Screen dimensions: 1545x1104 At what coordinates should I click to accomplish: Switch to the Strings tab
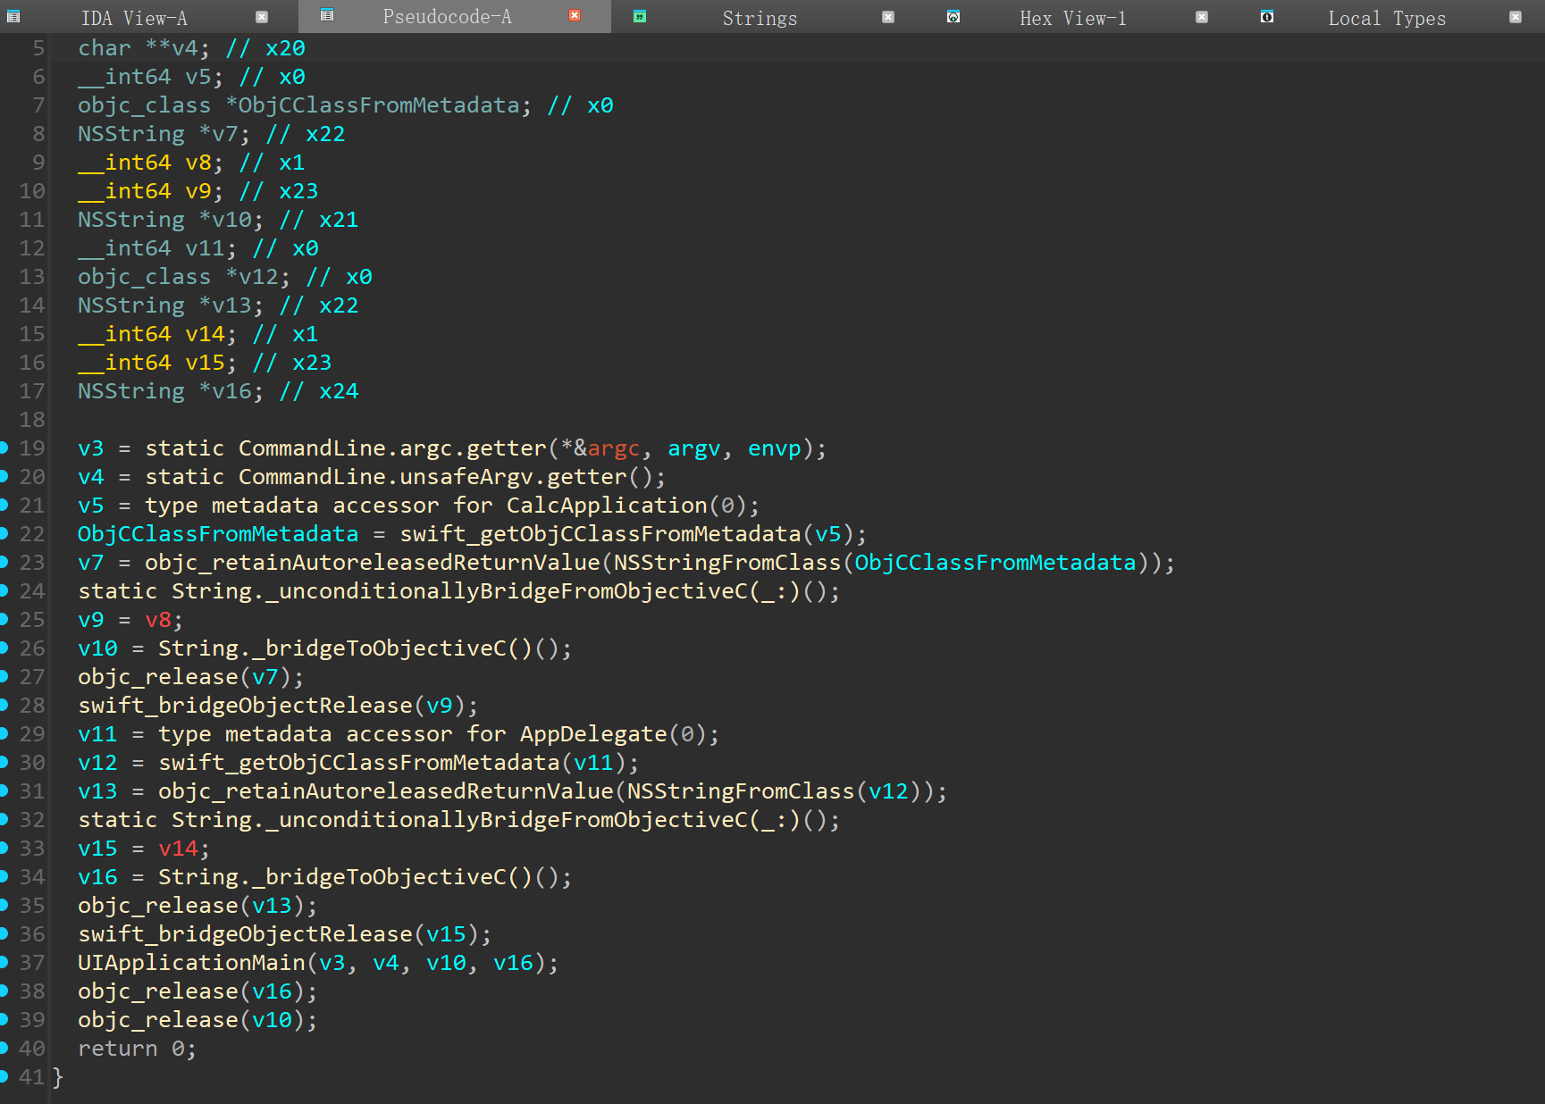760,18
